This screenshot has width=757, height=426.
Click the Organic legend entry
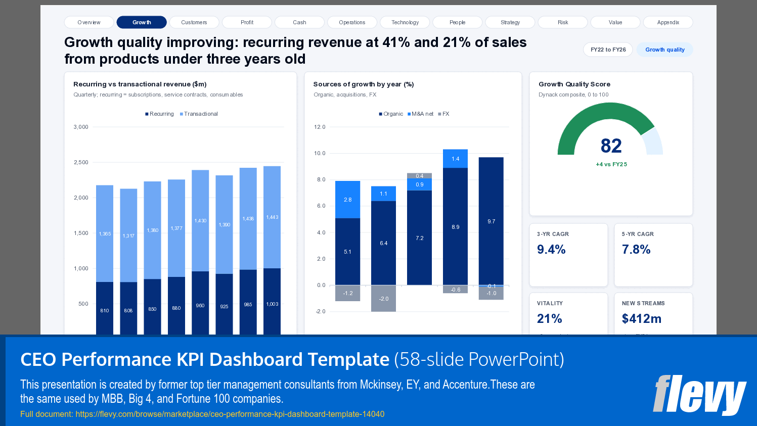click(x=391, y=114)
